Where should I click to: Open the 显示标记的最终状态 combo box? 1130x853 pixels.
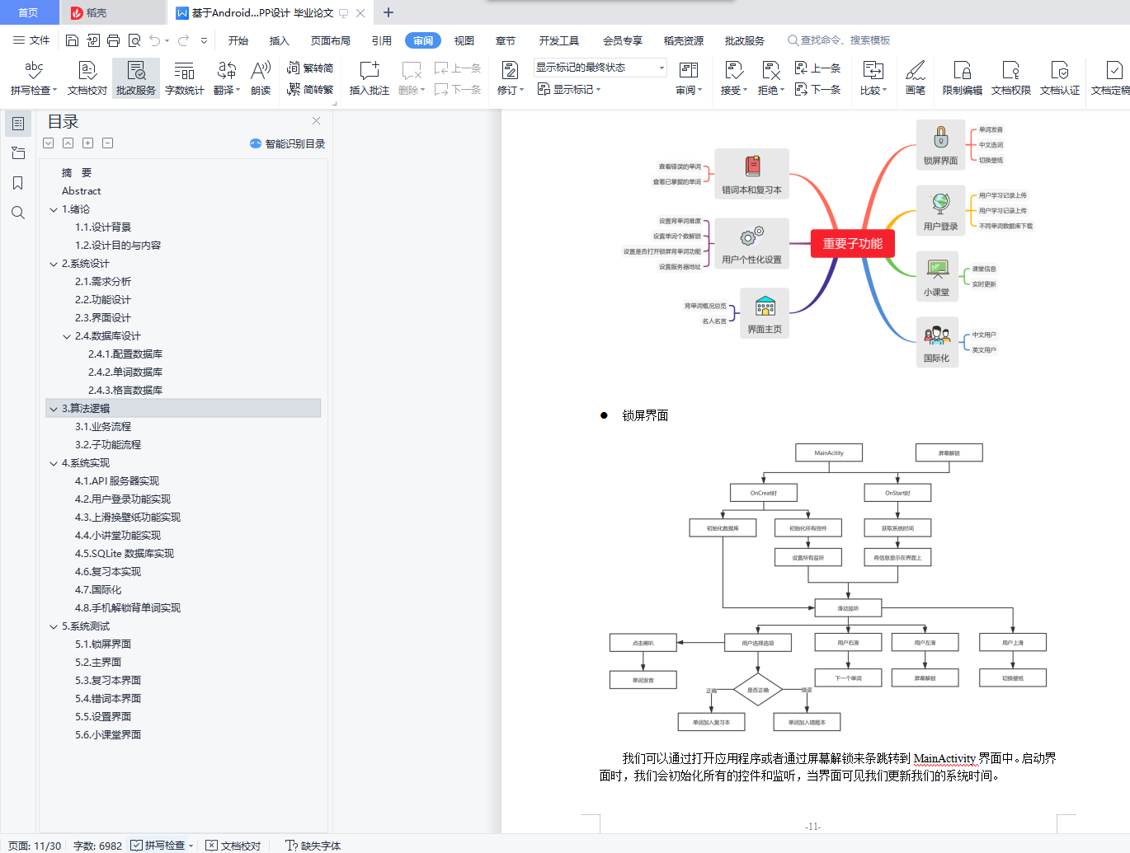(x=600, y=68)
